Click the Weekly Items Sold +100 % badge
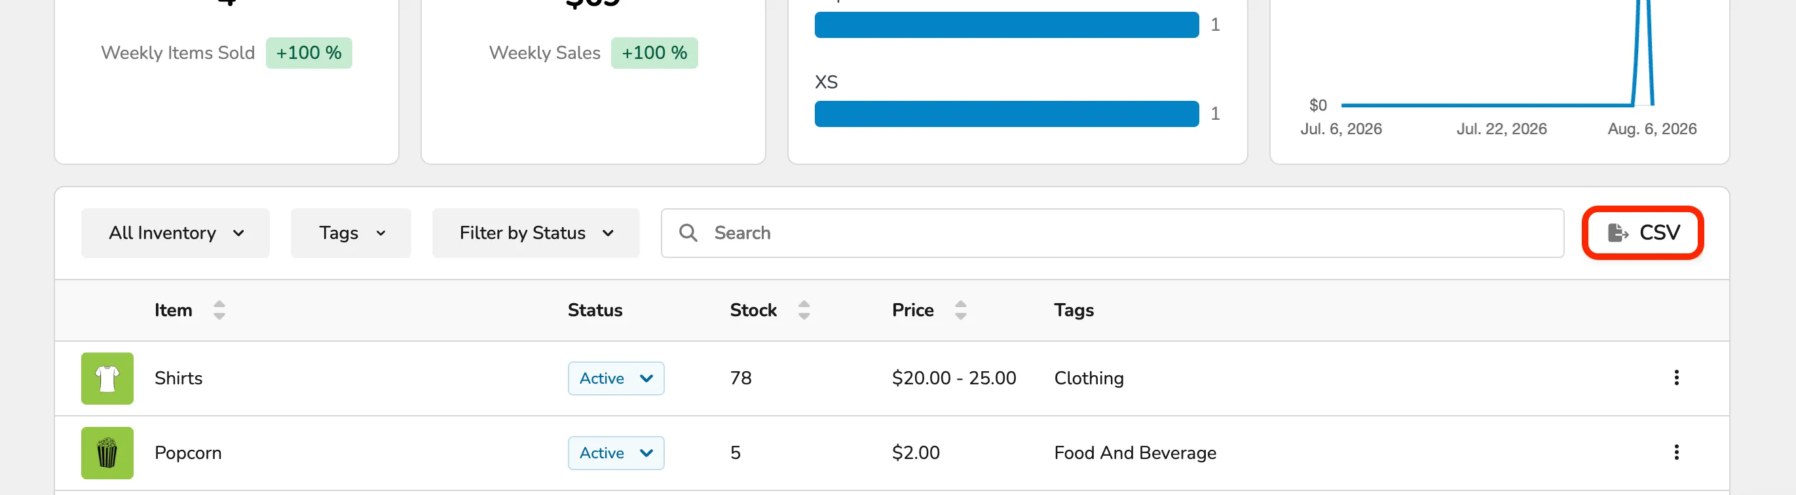The image size is (1796, 495). (309, 53)
